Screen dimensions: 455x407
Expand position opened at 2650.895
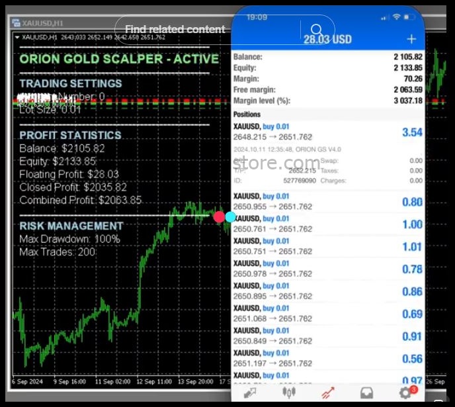328,291
